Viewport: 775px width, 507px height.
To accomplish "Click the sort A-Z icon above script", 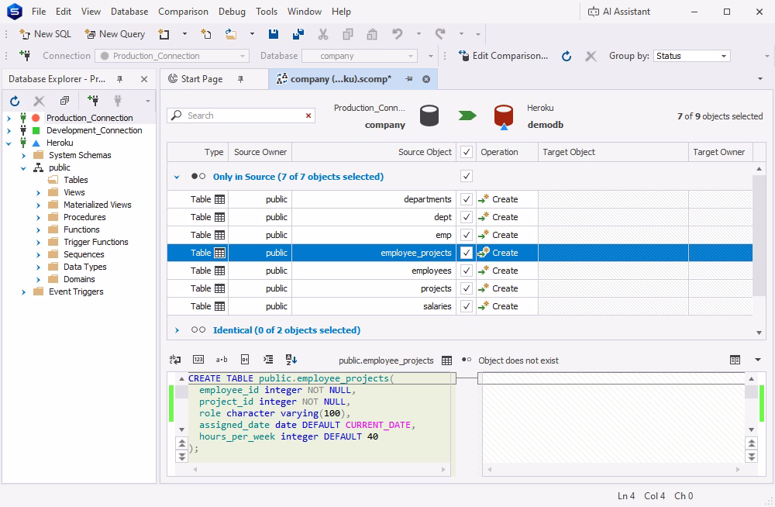I will click(x=291, y=360).
